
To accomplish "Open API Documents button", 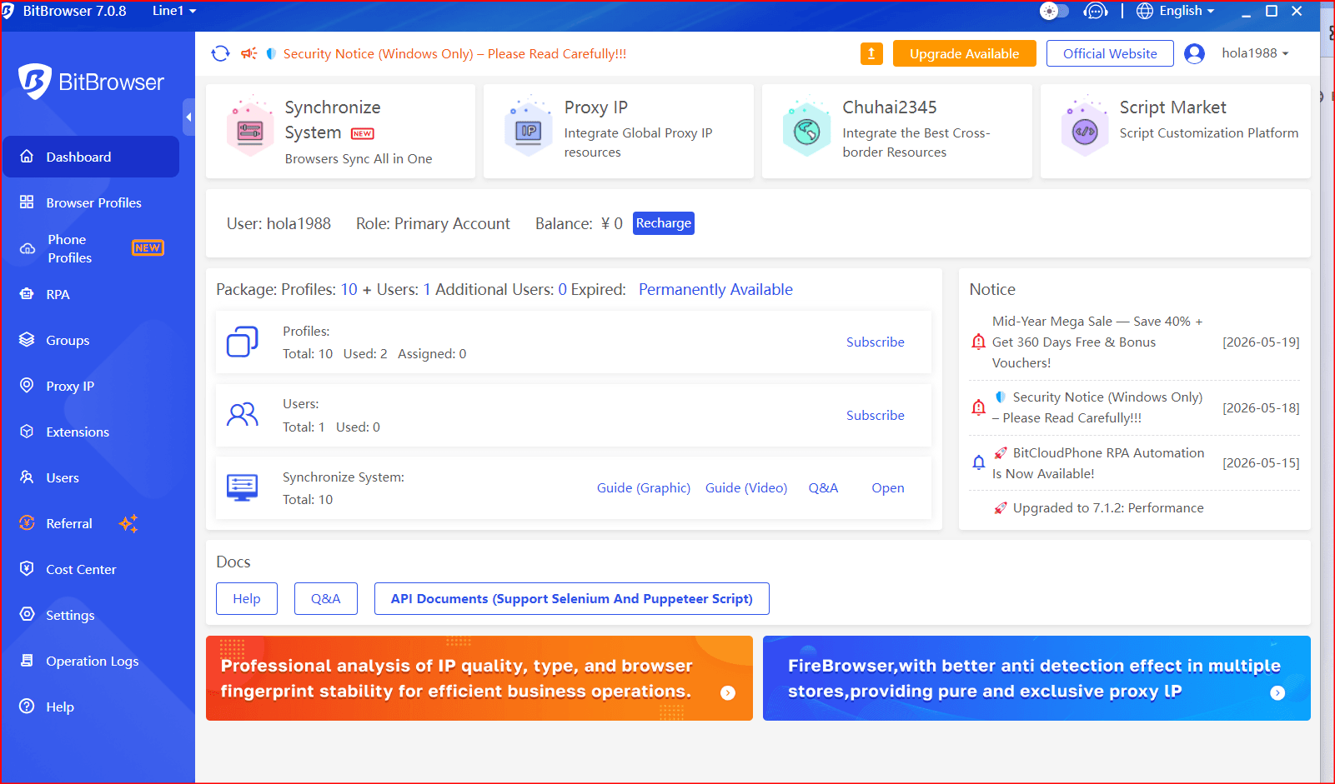I will [572, 599].
